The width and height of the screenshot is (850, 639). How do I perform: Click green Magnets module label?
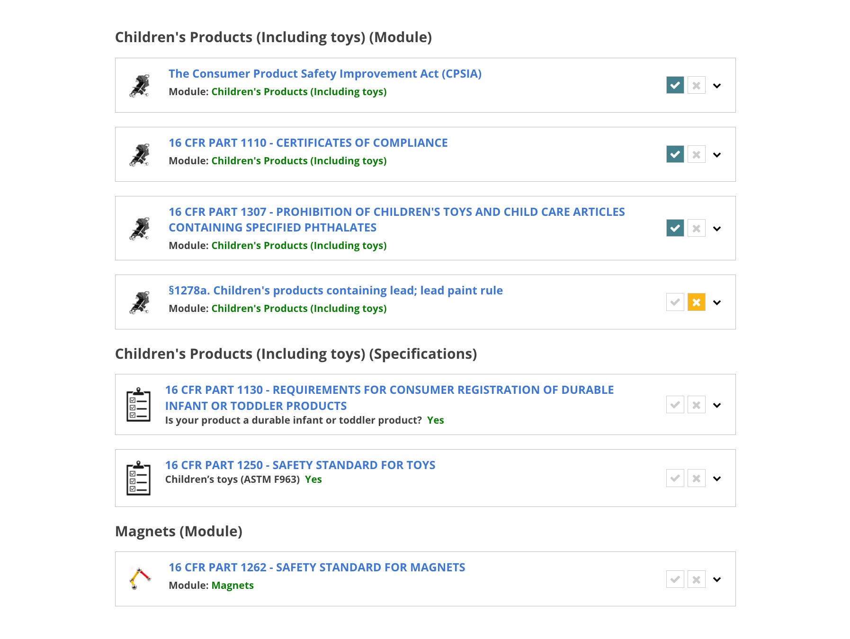[x=233, y=586]
